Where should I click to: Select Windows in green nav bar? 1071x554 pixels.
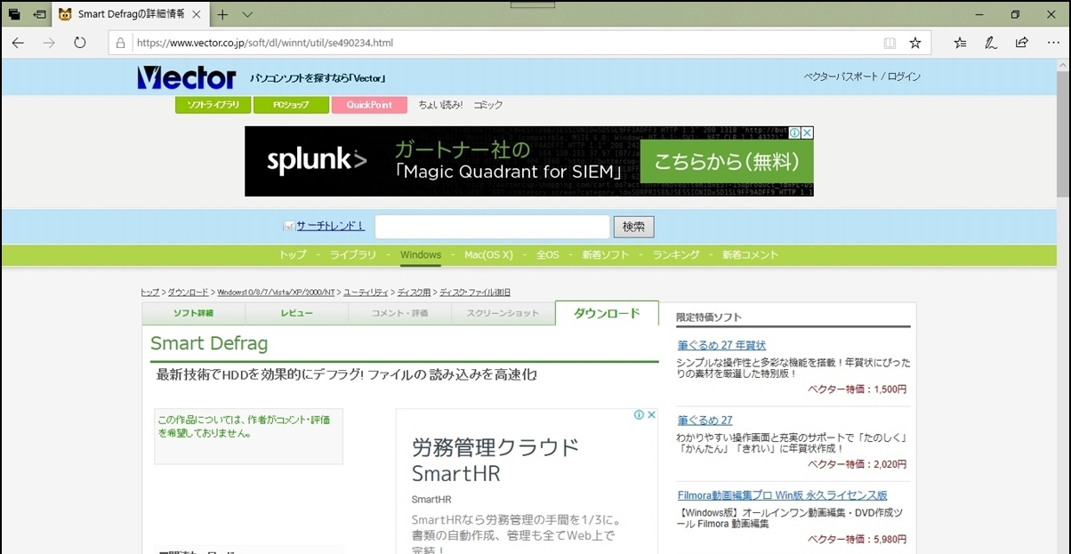[421, 255]
